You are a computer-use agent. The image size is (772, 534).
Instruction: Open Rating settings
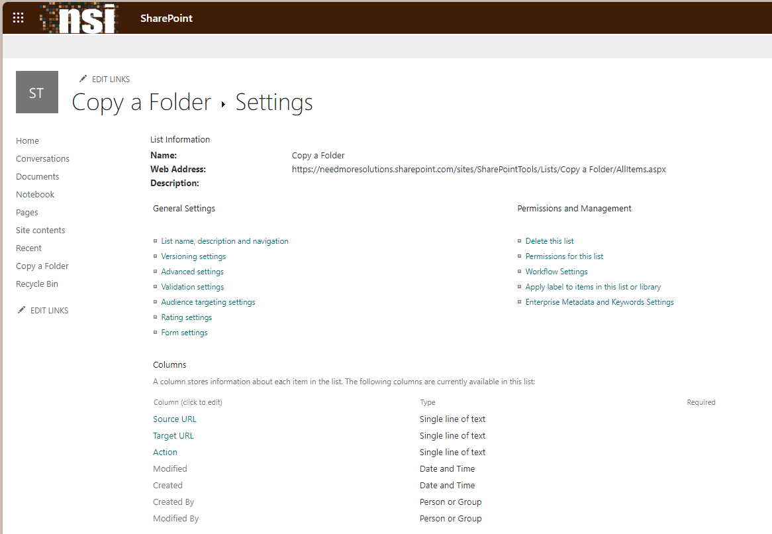[186, 317]
